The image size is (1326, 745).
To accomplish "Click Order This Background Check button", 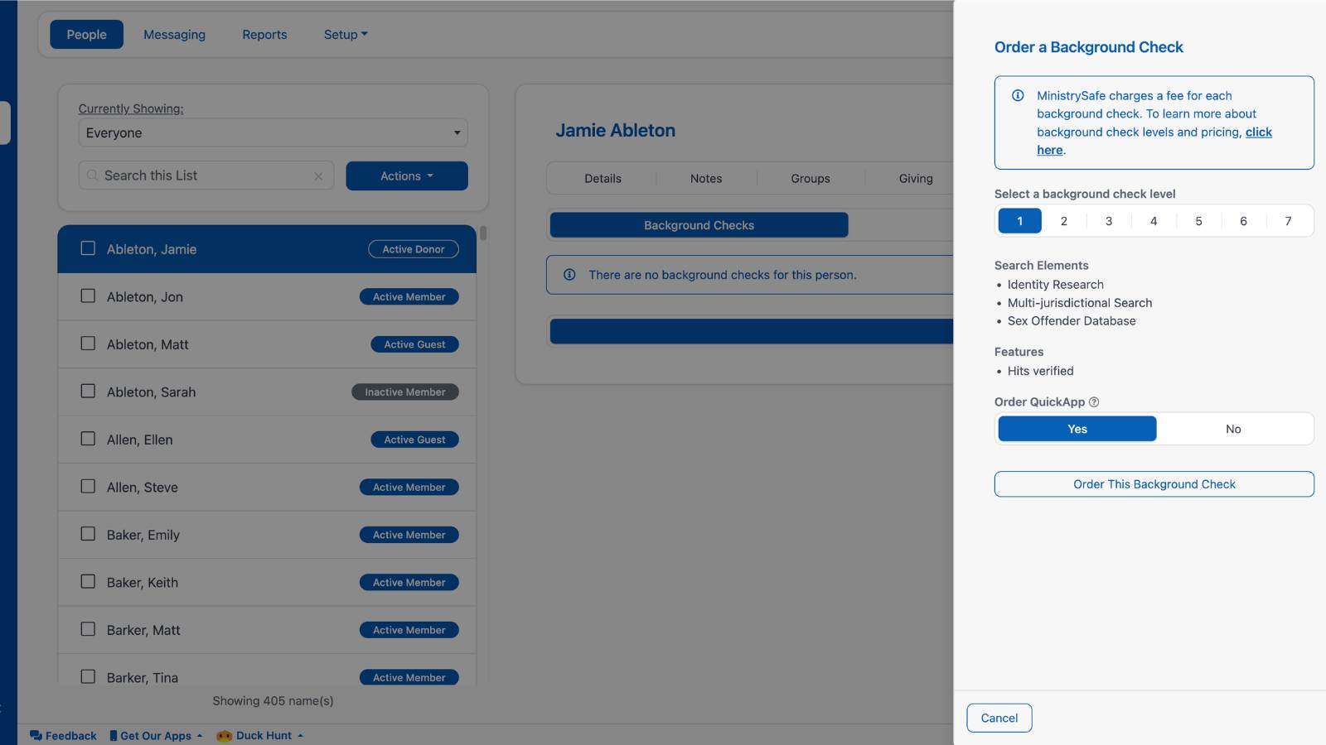I will click(1154, 484).
